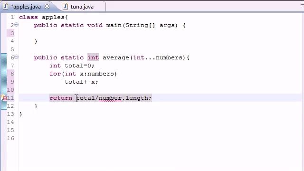The width and height of the screenshot is (304, 171).
Task: Click the 'return' keyword on line 11
Action: coord(61,98)
